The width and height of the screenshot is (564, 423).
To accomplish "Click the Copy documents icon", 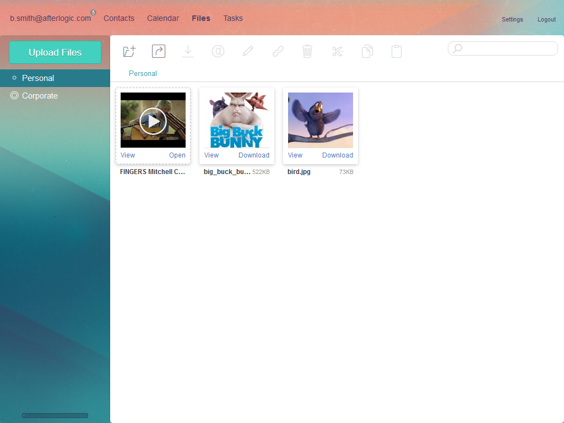I will (367, 51).
